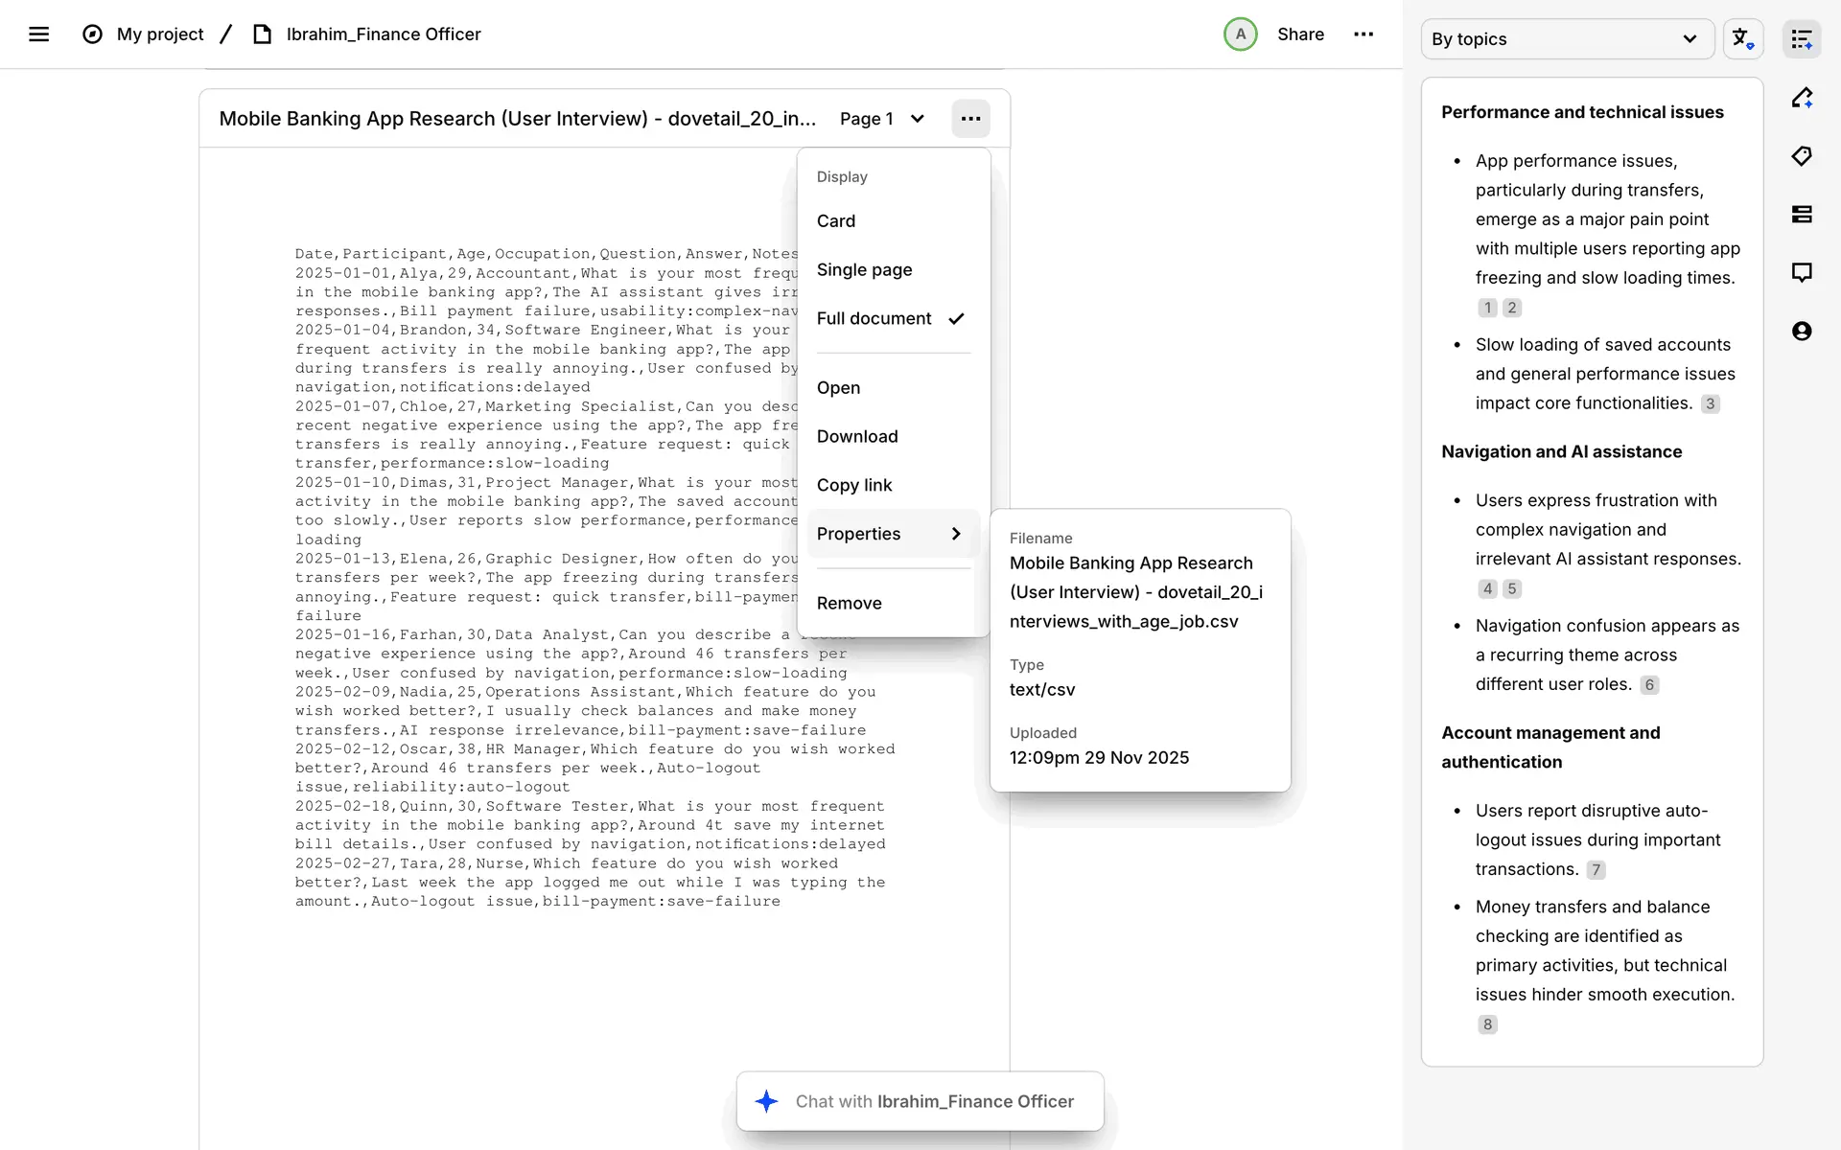Switch display to Card
This screenshot has width=1841, height=1150.
(835, 220)
